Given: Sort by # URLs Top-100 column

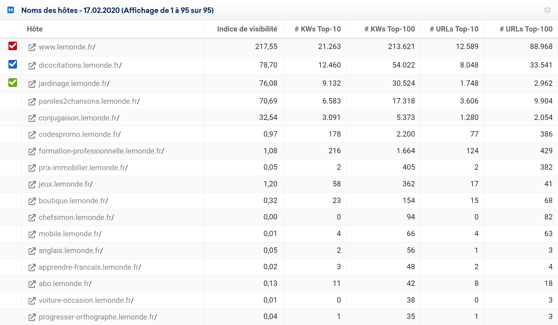Looking at the screenshot, I should point(526,29).
